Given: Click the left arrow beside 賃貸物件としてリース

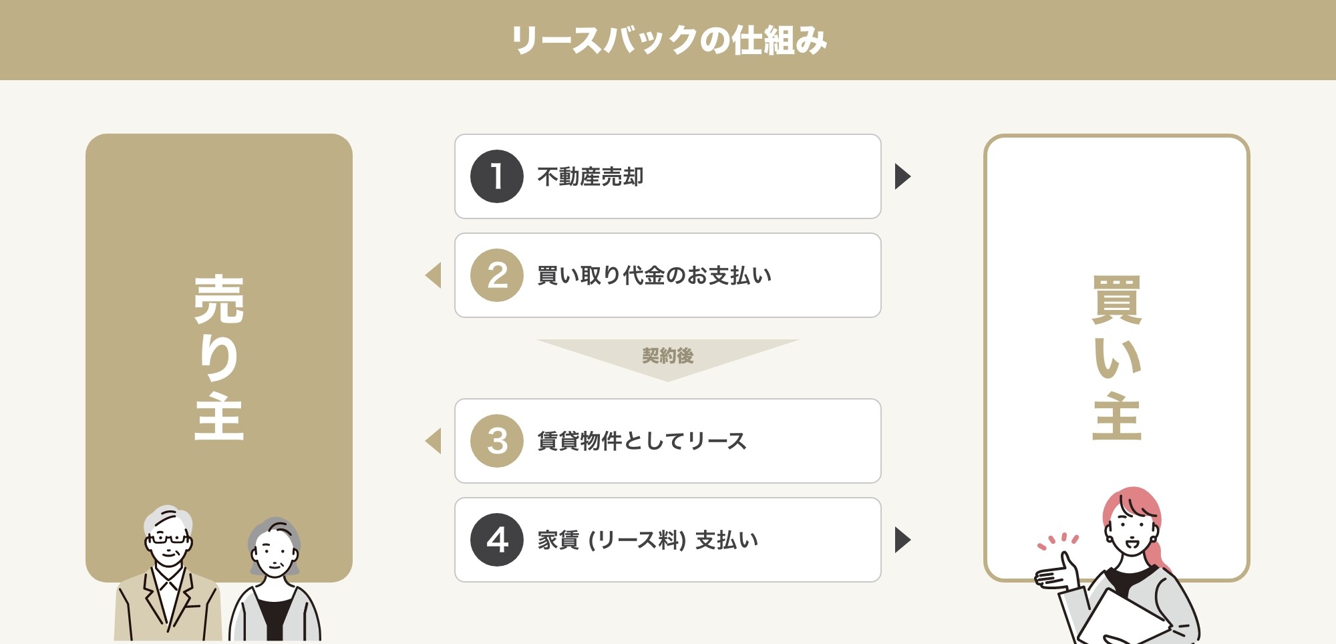Looking at the screenshot, I should (x=433, y=441).
